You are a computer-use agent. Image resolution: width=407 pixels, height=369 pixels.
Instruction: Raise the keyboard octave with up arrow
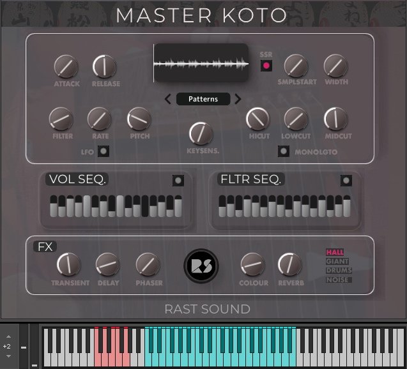(x=8, y=336)
